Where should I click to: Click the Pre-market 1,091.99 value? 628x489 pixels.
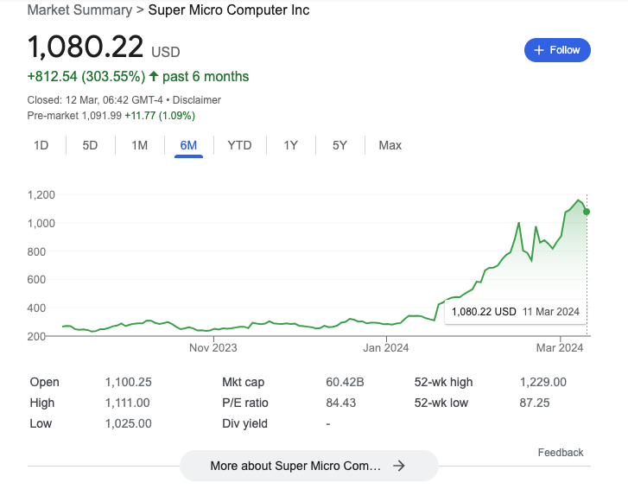(x=101, y=116)
